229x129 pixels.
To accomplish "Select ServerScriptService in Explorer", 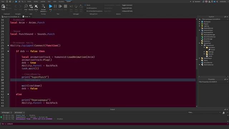I will click(209, 37).
